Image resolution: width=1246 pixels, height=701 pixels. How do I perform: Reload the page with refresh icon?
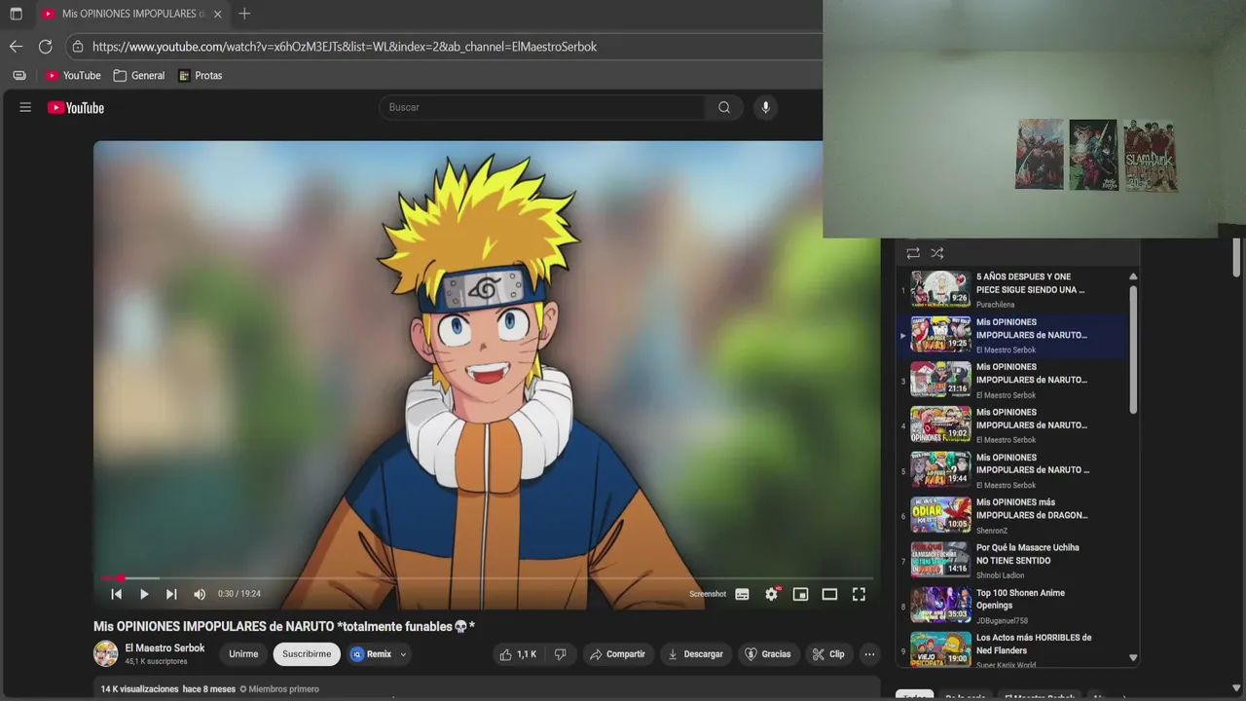click(x=45, y=46)
